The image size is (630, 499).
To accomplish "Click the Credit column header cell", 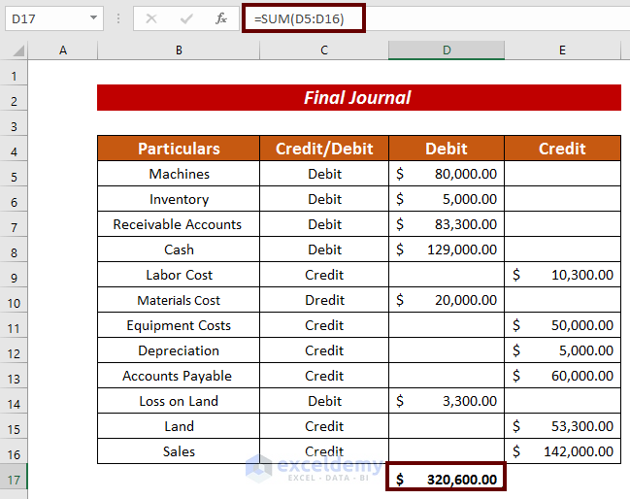I will tap(562, 149).
